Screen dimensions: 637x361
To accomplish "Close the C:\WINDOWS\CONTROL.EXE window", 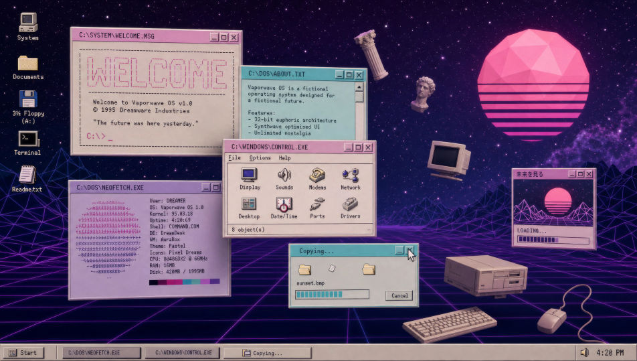I will click(x=367, y=147).
